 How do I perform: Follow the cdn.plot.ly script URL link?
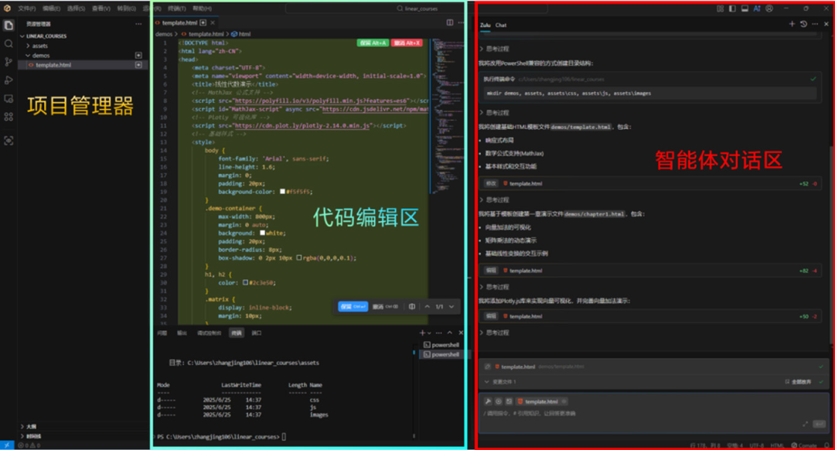coord(302,126)
